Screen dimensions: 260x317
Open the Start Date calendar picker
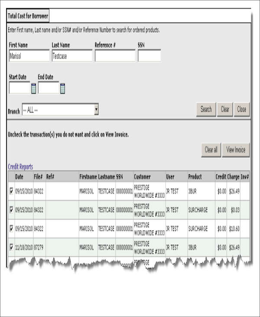coord(33,88)
